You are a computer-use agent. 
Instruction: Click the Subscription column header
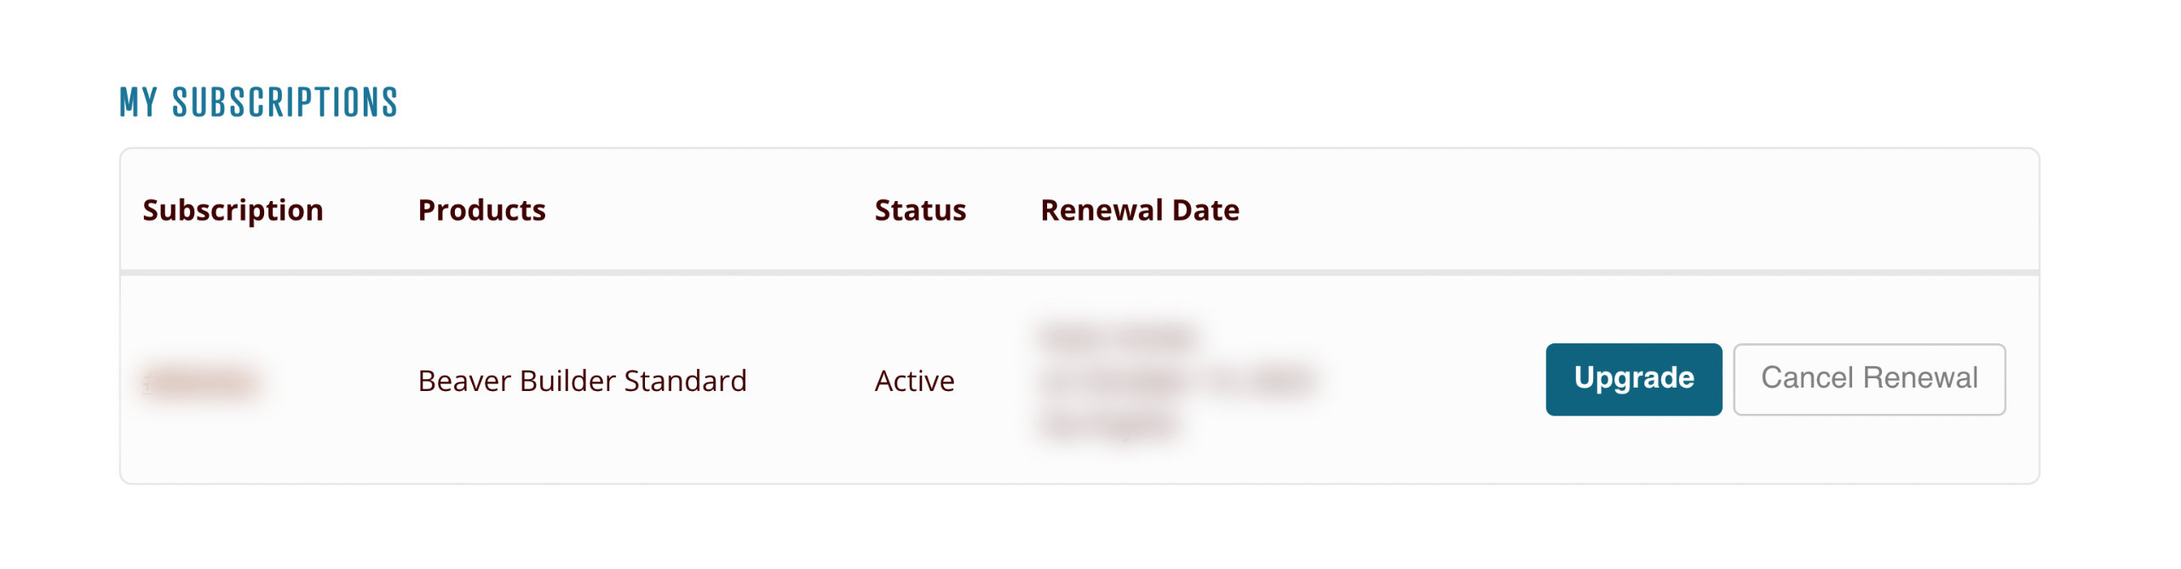(x=233, y=210)
